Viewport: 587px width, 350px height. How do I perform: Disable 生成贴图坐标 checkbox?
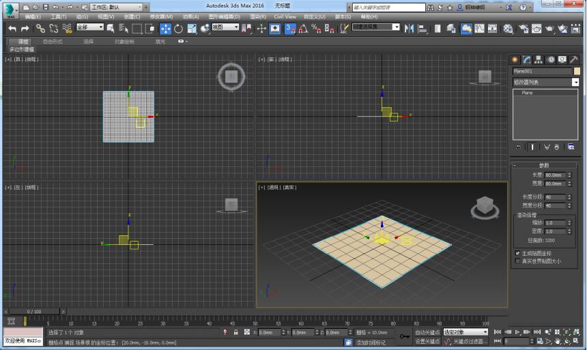coord(517,253)
